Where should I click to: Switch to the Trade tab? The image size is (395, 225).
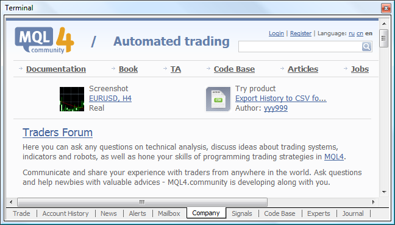click(x=21, y=213)
